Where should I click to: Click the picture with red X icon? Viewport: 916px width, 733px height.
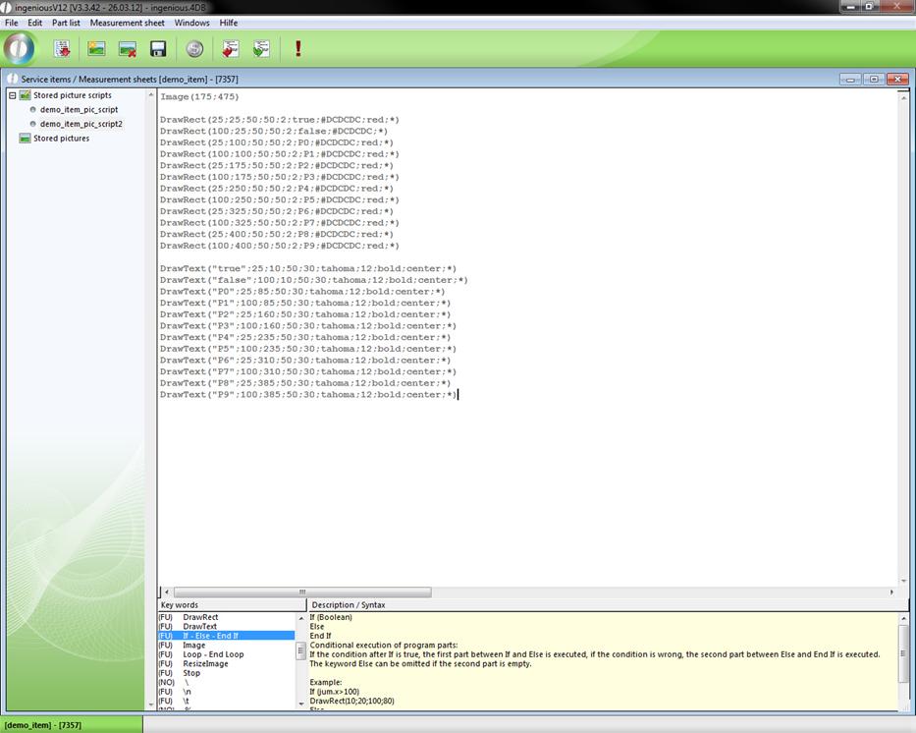coord(127,48)
